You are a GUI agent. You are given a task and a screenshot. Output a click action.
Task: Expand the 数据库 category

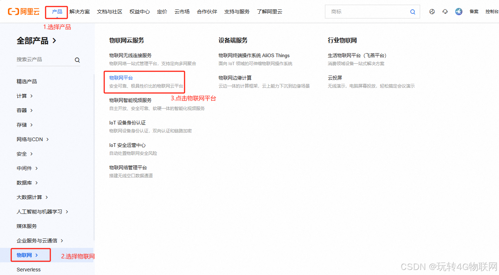[x=27, y=183]
